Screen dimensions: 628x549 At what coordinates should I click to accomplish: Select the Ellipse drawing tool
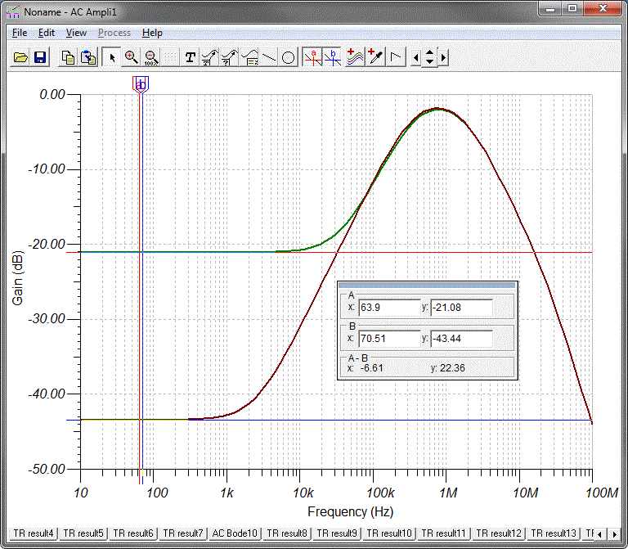click(289, 57)
